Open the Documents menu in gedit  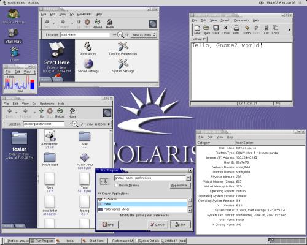241,20
